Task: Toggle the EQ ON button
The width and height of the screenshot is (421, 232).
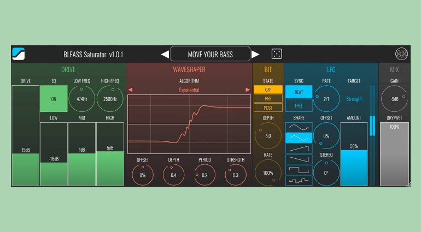Action: pyautogui.click(x=54, y=99)
